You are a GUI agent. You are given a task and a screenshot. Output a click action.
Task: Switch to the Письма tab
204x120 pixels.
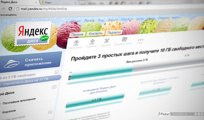(x=77, y=35)
